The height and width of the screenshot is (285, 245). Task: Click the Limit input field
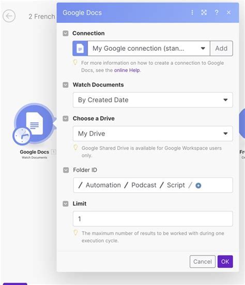(x=153, y=219)
